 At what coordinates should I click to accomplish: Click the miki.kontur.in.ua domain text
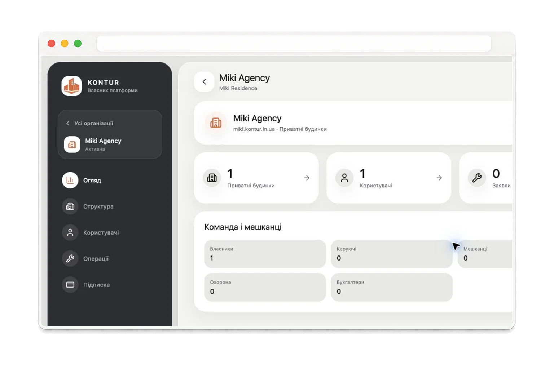(254, 129)
